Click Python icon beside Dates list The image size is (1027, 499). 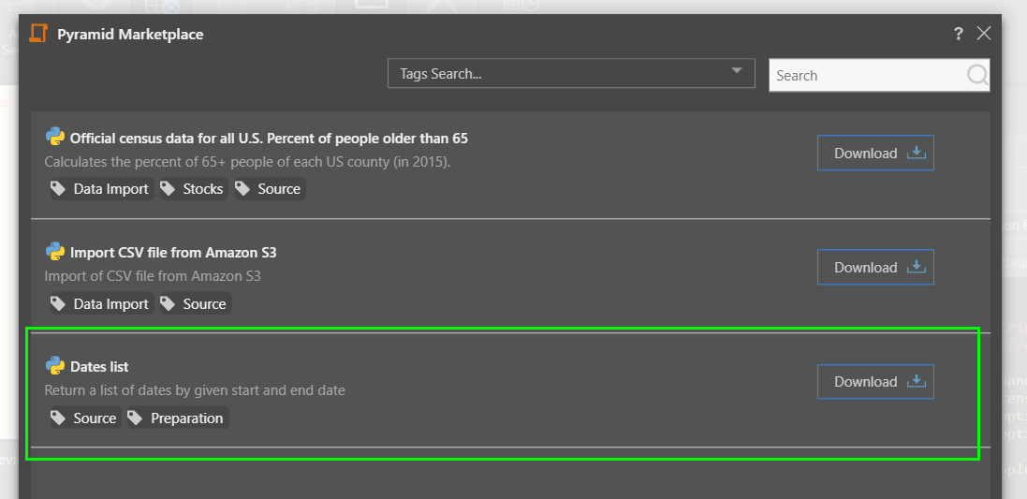coord(55,365)
